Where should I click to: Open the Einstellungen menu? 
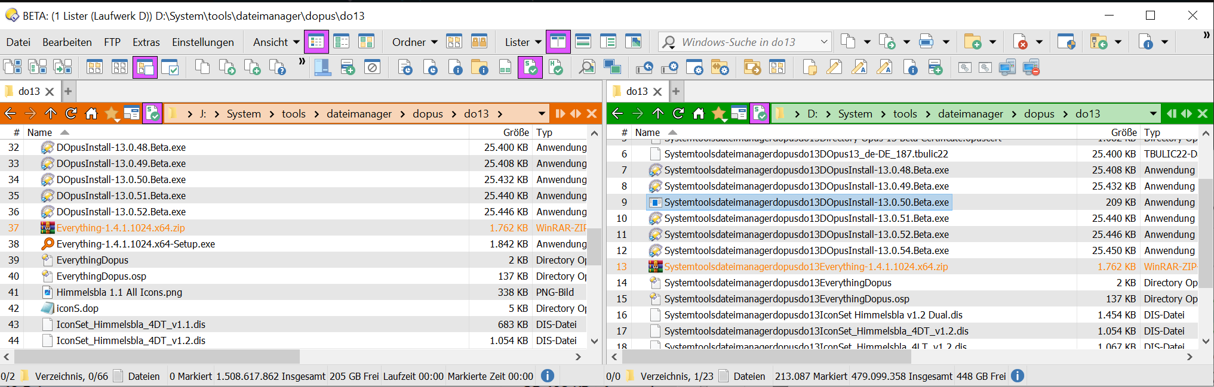coord(203,42)
